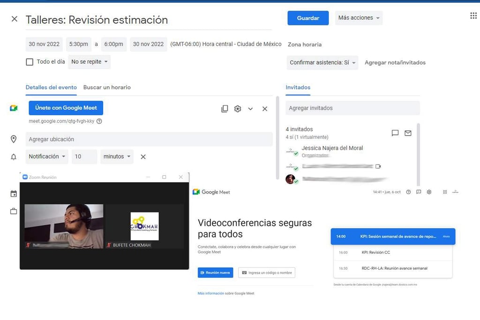Open the minutos unit dropdown
The width and height of the screenshot is (480, 320).
pyautogui.click(x=117, y=156)
